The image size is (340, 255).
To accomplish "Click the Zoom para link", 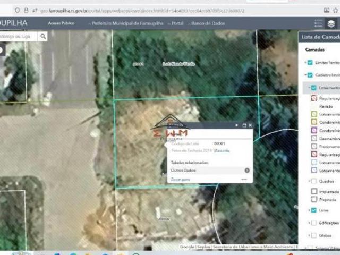I will (x=181, y=179).
